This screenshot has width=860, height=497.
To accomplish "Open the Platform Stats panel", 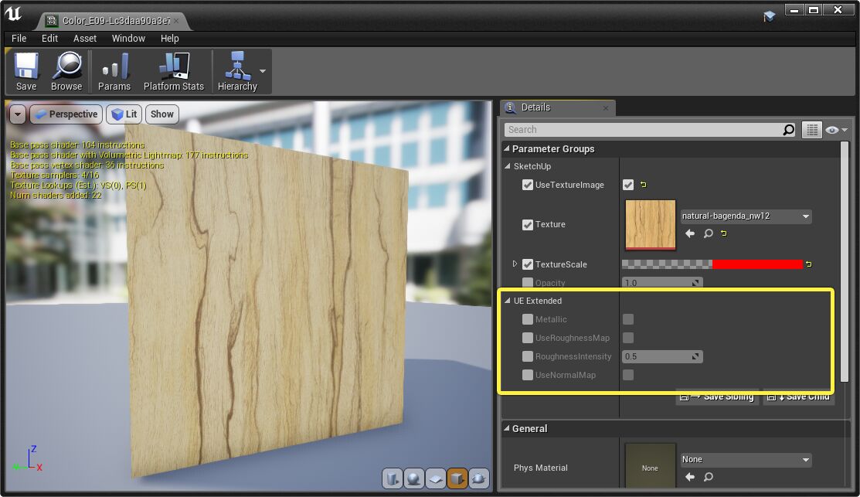I will (173, 71).
